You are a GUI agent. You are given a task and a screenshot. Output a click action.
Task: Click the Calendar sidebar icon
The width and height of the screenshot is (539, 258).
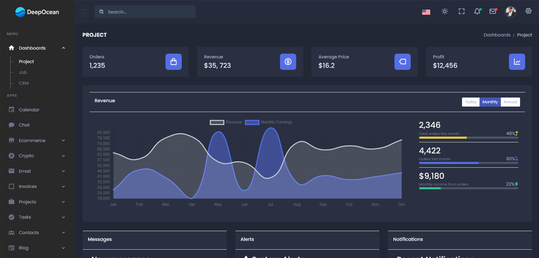pyautogui.click(x=11, y=109)
